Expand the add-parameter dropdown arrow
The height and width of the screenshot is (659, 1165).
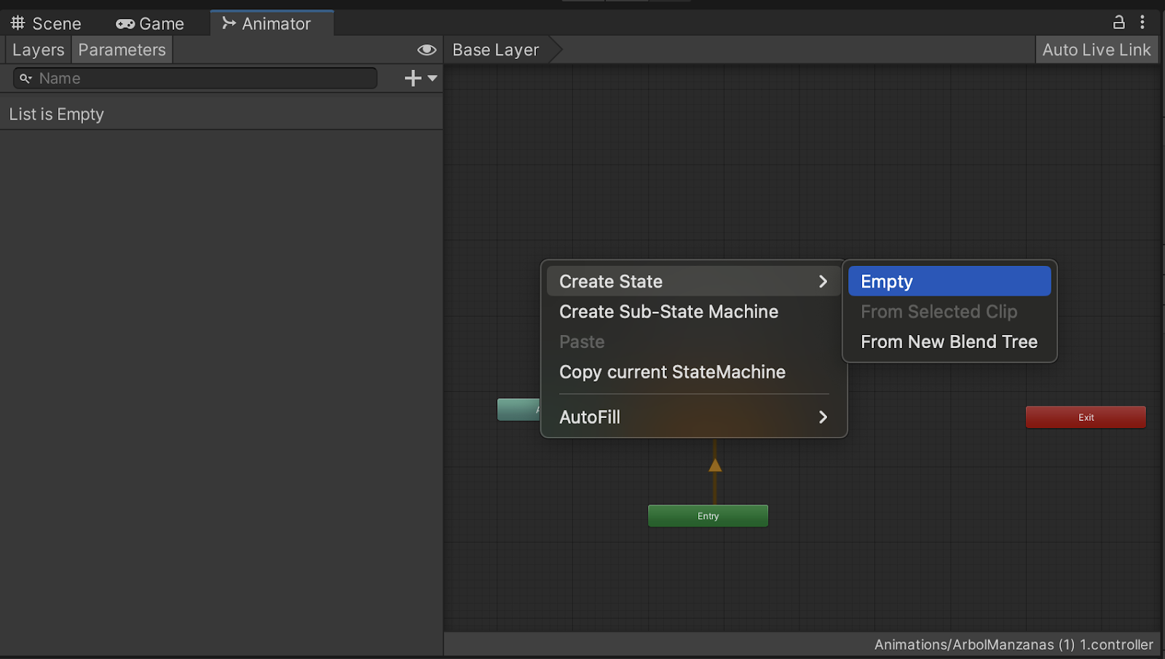pyautogui.click(x=433, y=78)
